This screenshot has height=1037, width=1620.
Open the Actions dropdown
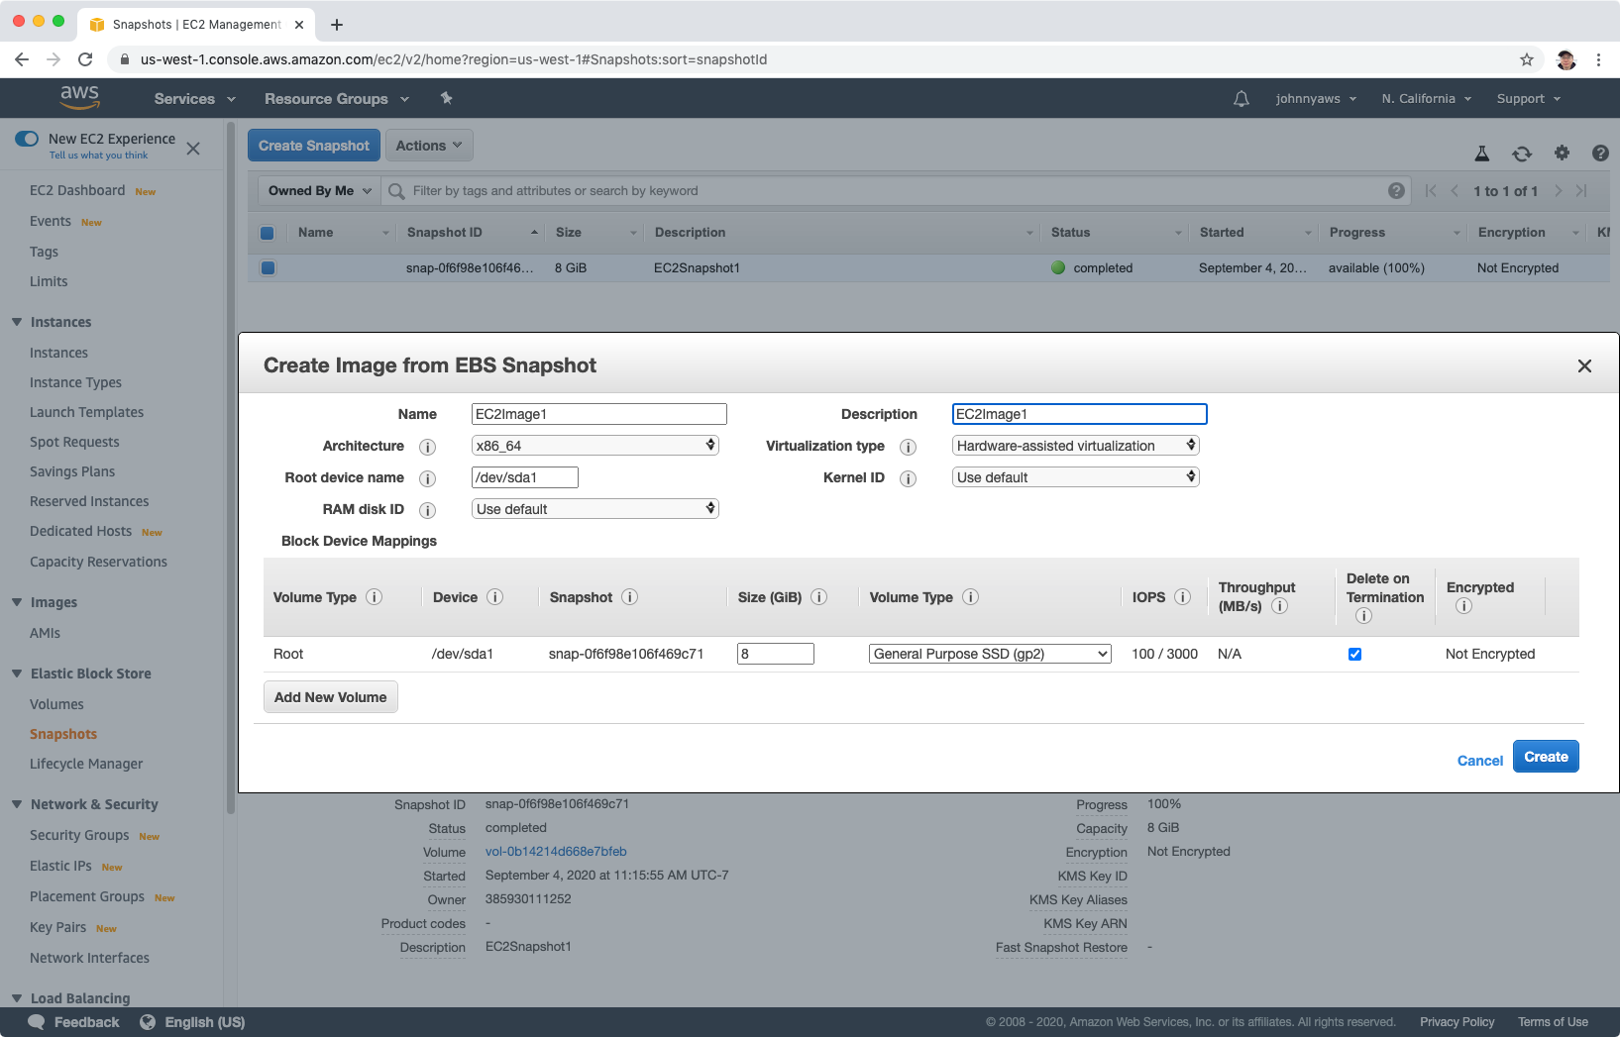pos(429,146)
